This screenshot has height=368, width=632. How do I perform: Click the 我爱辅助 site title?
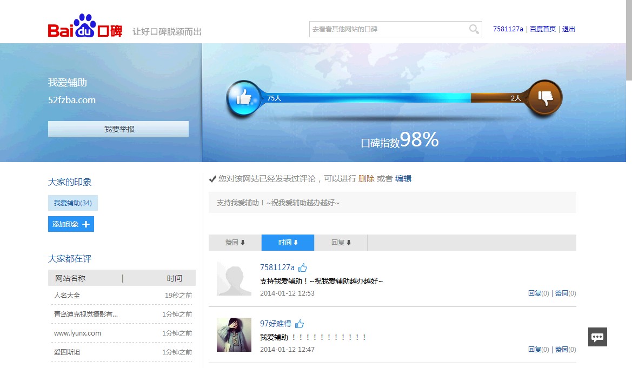[x=68, y=83]
